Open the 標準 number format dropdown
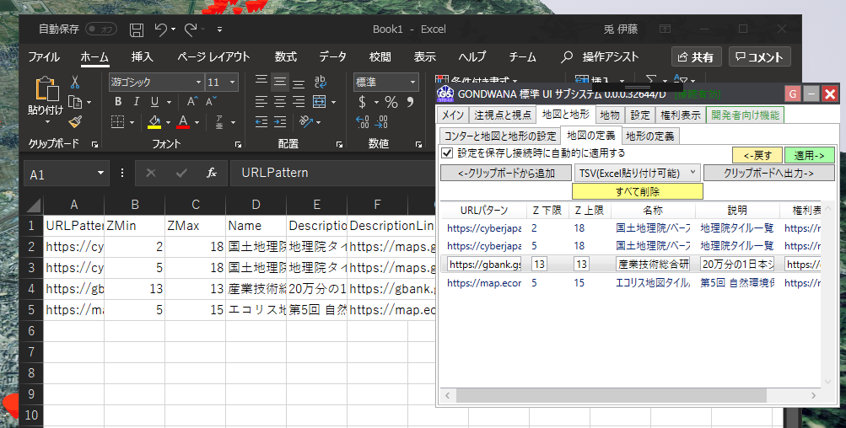This screenshot has width=846, height=428. [412, 83]
